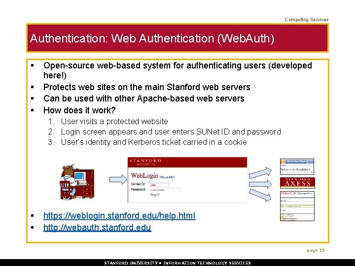Click 'Protects web sites on the main Stanford' bullet

pyautogui.click(x=147, y=87)
